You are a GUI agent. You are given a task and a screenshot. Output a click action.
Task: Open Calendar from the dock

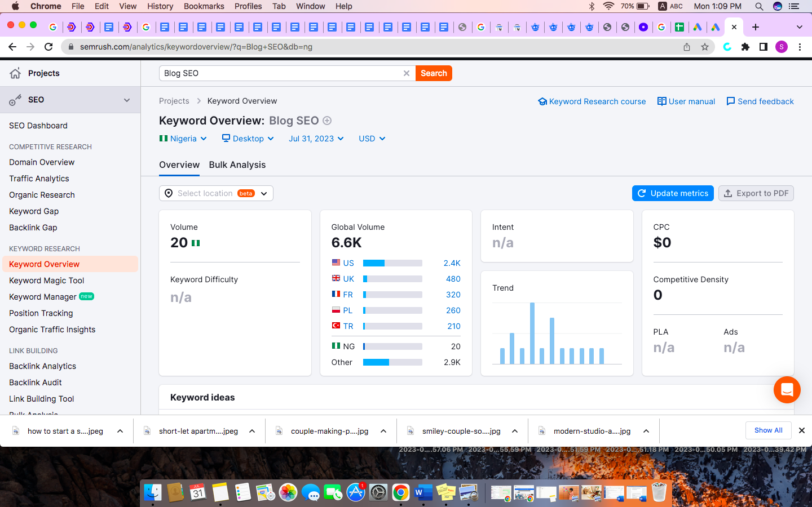pyautogui.click(x=198, y=492)
